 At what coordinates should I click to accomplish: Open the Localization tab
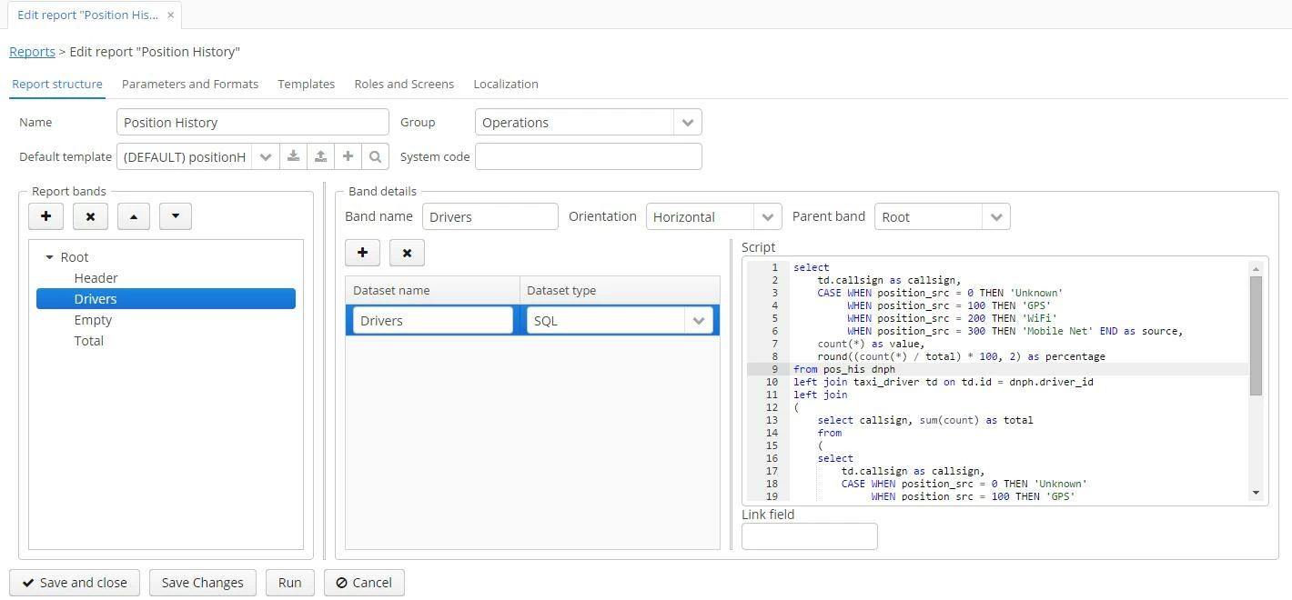506,84
